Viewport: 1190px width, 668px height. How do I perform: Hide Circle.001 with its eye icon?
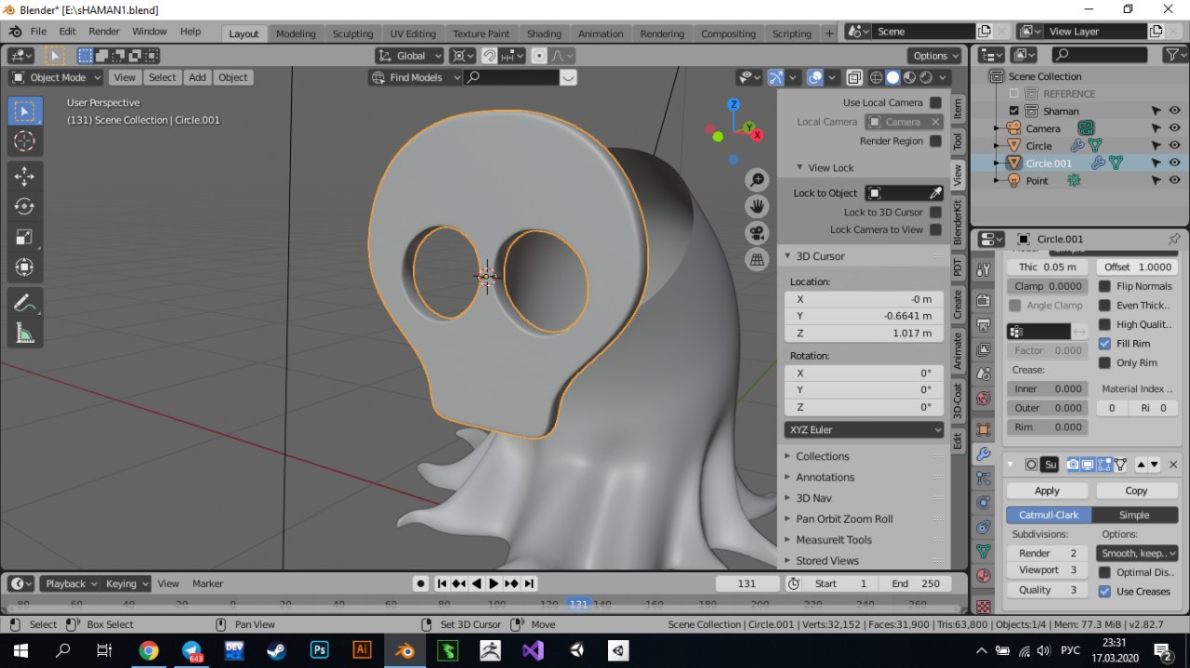(1174, 163)
